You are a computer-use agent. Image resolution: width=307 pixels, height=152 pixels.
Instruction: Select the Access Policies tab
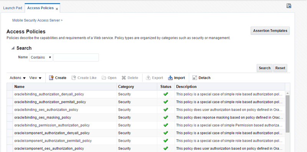click(x=40, y=8)
